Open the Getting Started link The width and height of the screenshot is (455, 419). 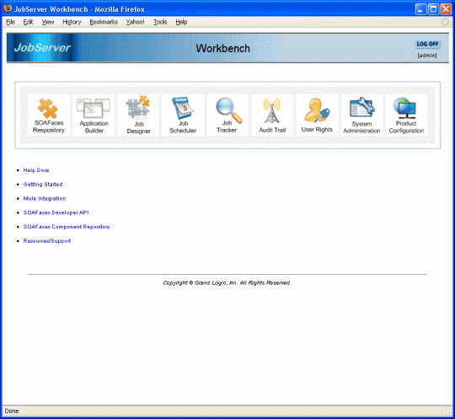click(43, 185)
